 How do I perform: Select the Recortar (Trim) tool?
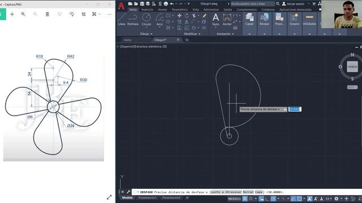click(x=194, y=16)
